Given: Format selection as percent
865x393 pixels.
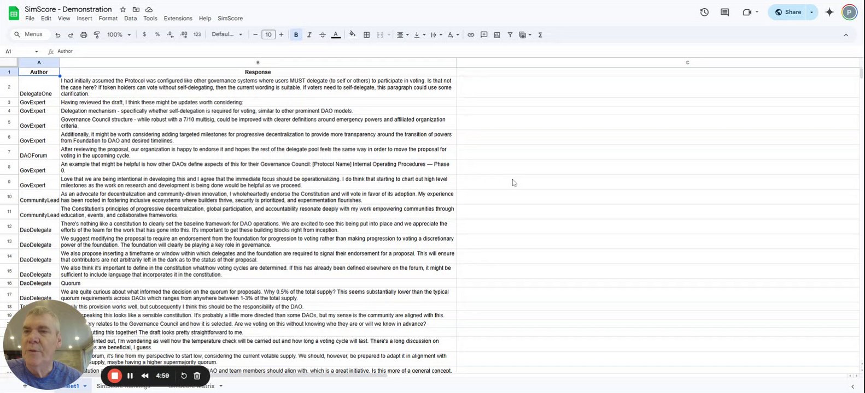Looking at the screenshot, I should tap(157, 34).
